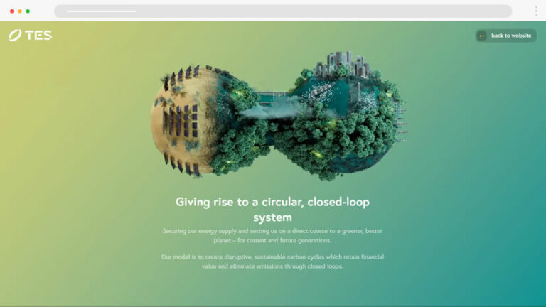546x307 pixels.
Task: Go back via 'back to website' button
Action: pyautogui.click(x=506, y=36)
